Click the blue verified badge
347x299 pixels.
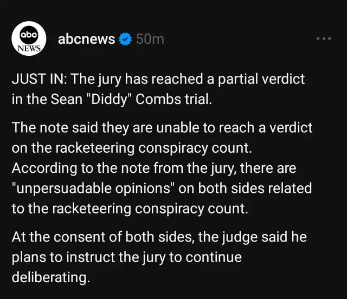pos(125,39)
